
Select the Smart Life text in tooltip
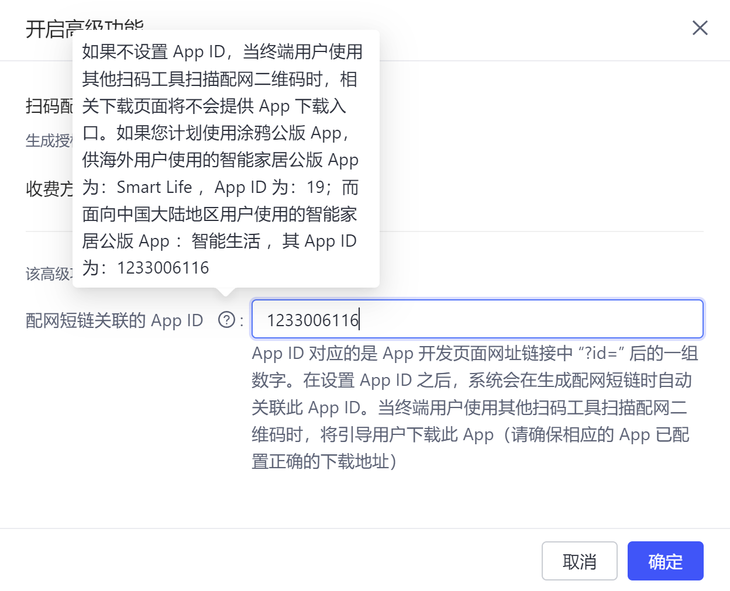click(x=154, y=187)
